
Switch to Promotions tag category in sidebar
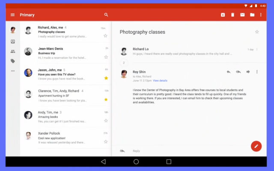coord(13,61)
